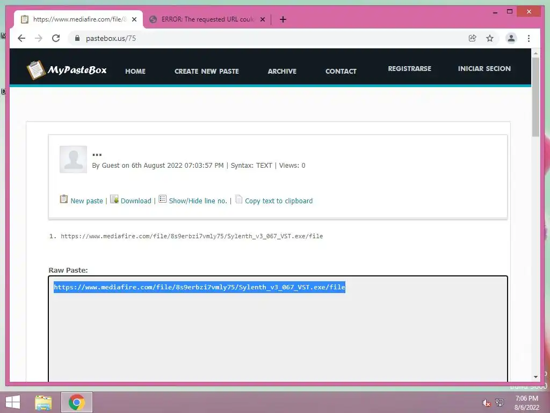Select the mediafire.com tab

[78, 19]
